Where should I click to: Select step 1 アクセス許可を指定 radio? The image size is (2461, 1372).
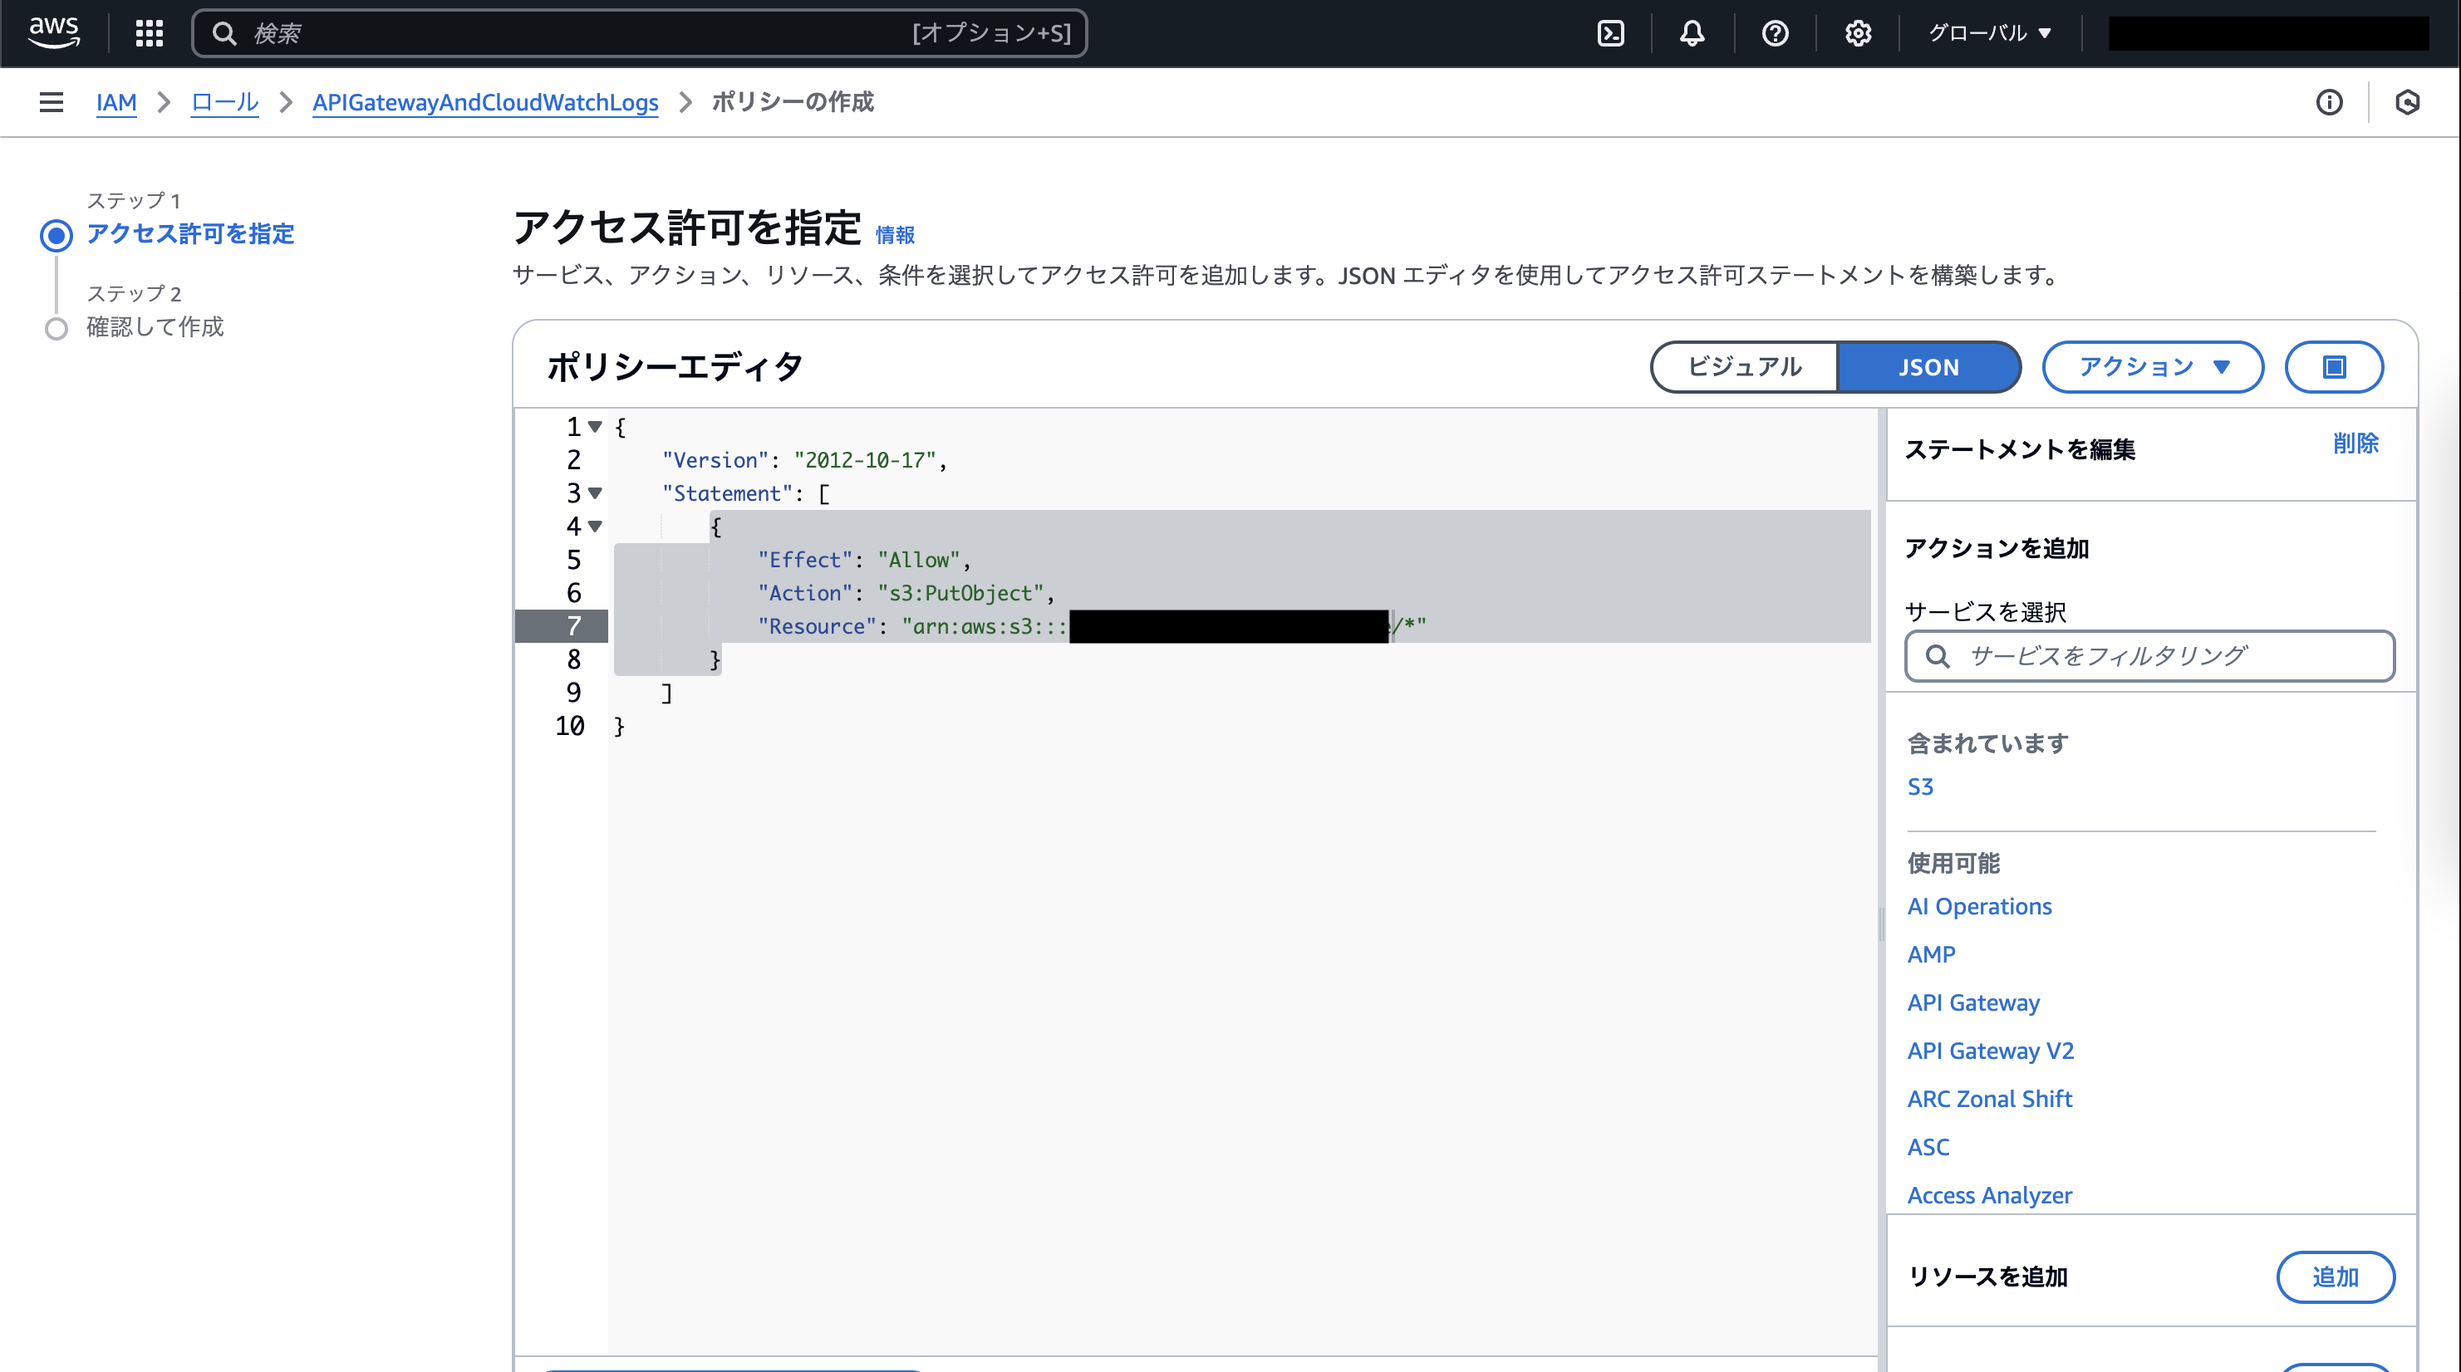(56, 235)
